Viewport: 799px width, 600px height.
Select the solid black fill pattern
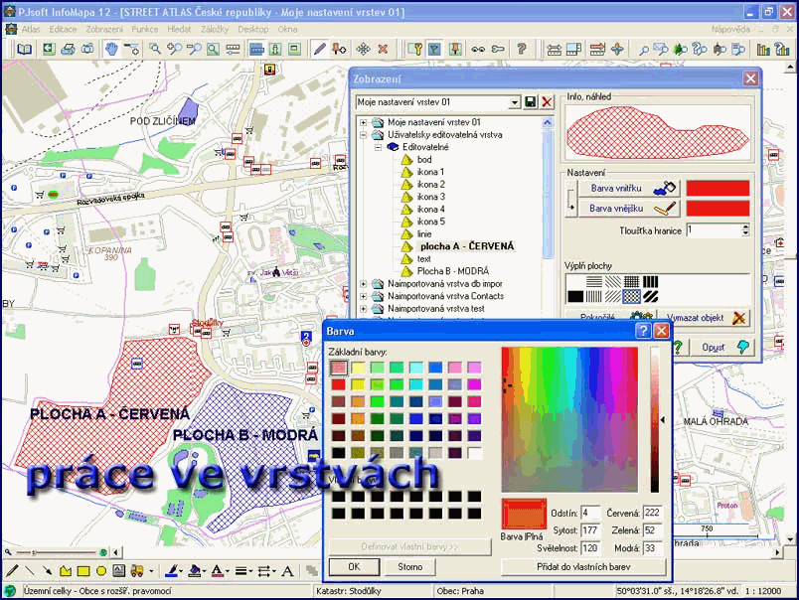tap(575, 296)
